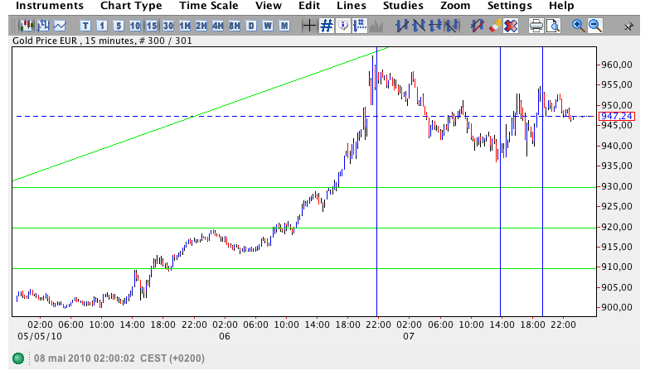Switch to the bar chart type icon

point(41,26)
